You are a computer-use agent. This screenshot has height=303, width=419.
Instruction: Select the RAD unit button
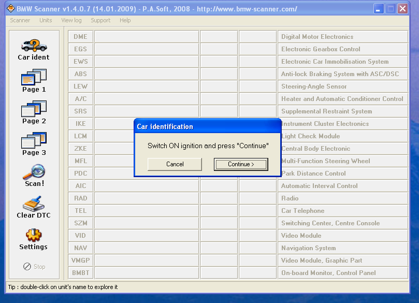pos(80,198)
